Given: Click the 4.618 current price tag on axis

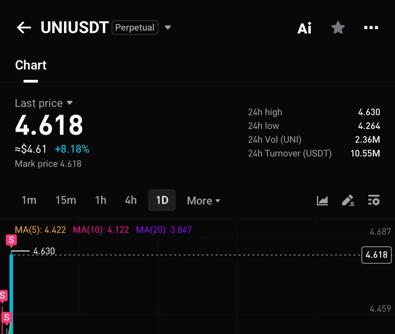Looking at the screenshot, I should (x=376, y=255).
